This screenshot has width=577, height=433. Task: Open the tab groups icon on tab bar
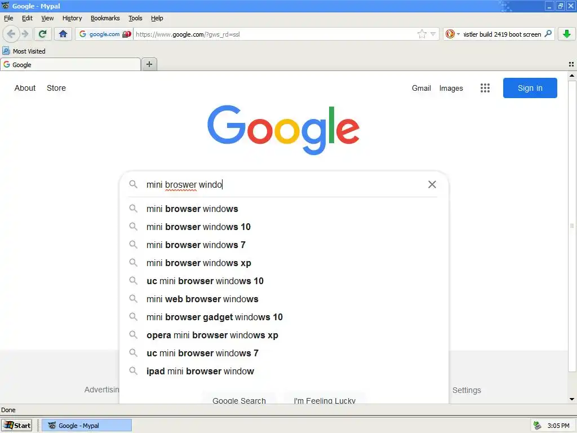pos(571,64)
